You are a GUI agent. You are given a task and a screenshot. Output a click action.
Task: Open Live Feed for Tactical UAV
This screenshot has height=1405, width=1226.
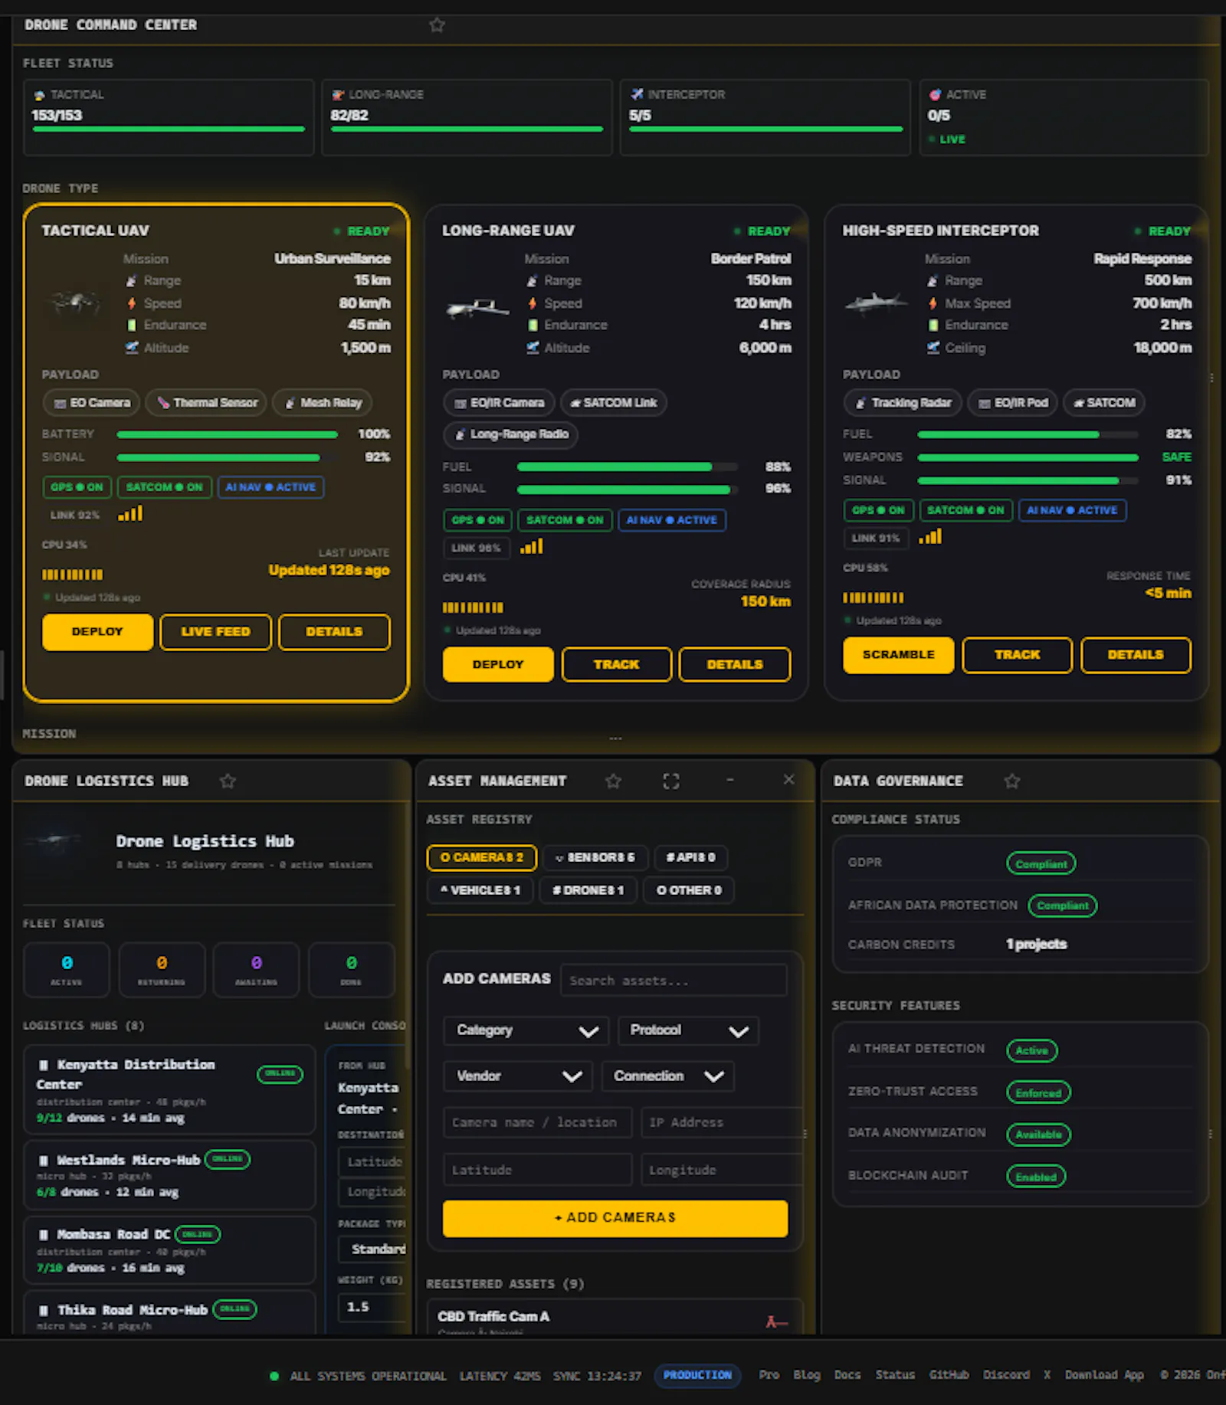[216, 632]
